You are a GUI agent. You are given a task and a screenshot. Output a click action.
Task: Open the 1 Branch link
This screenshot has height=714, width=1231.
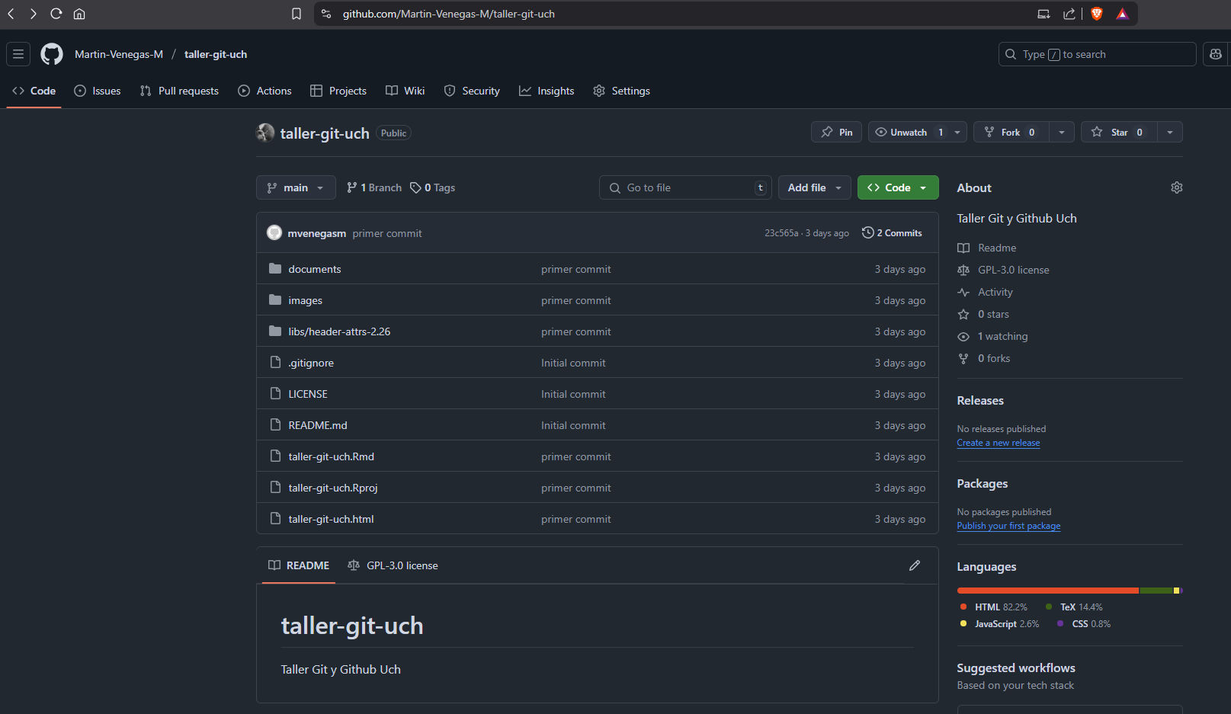click(x=373, y=187)
